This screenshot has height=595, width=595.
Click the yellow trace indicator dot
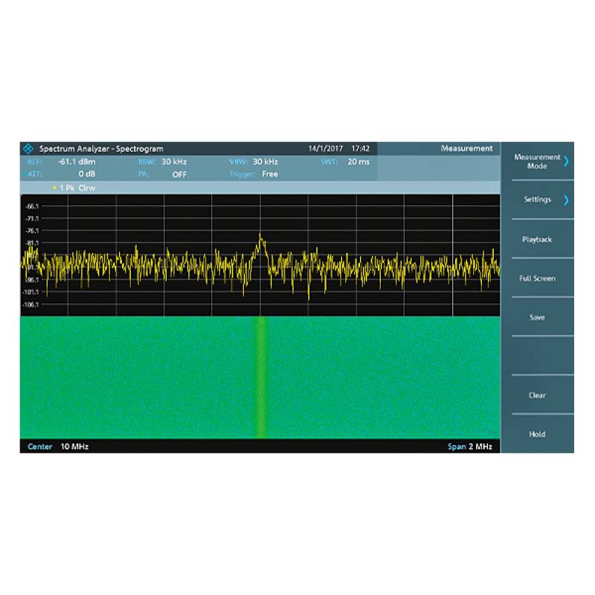[54, 188]
